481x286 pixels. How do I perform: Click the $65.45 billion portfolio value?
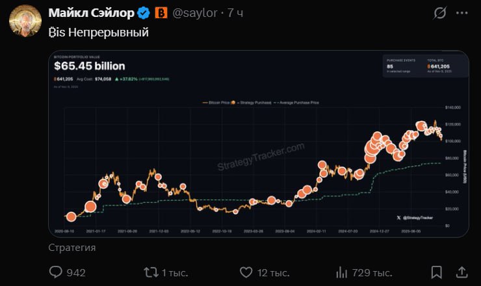tap(90, 66)
